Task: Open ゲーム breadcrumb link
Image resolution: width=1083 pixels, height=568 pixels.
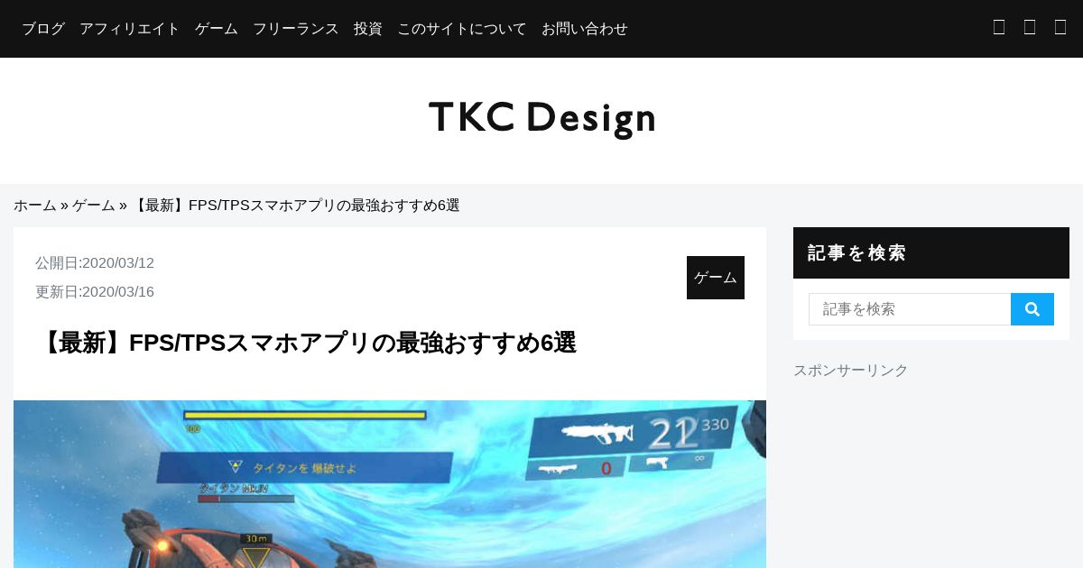Action: pos(94,206)
